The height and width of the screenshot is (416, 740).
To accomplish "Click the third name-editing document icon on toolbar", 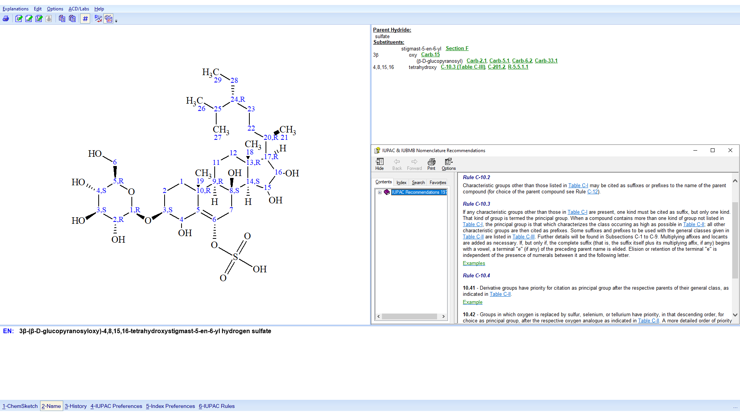I will pos(39,18).
